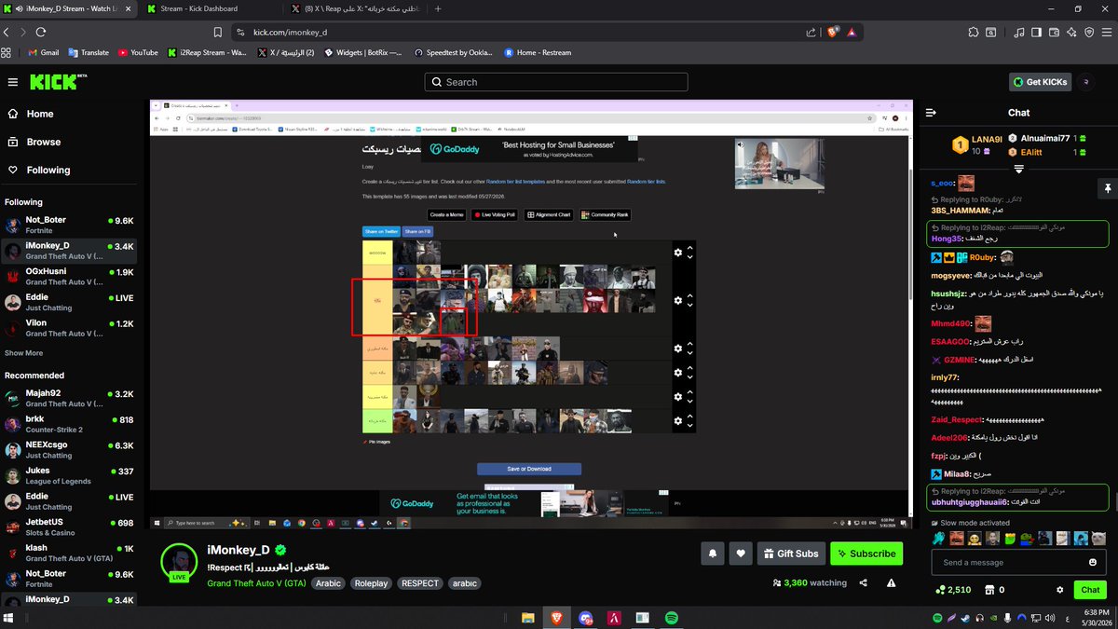
Task: Open the Brave VPN shield icon
Action: click(1089, 32)
